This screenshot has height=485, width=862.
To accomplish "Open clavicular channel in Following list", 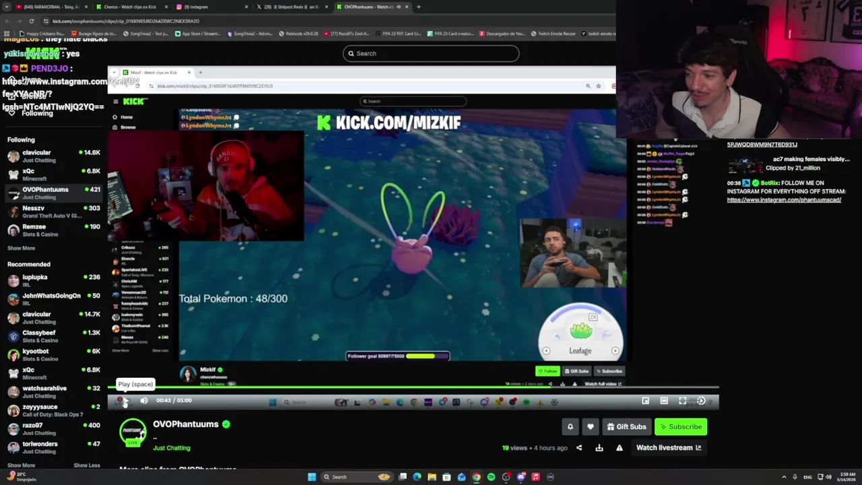I will (53, 156).
